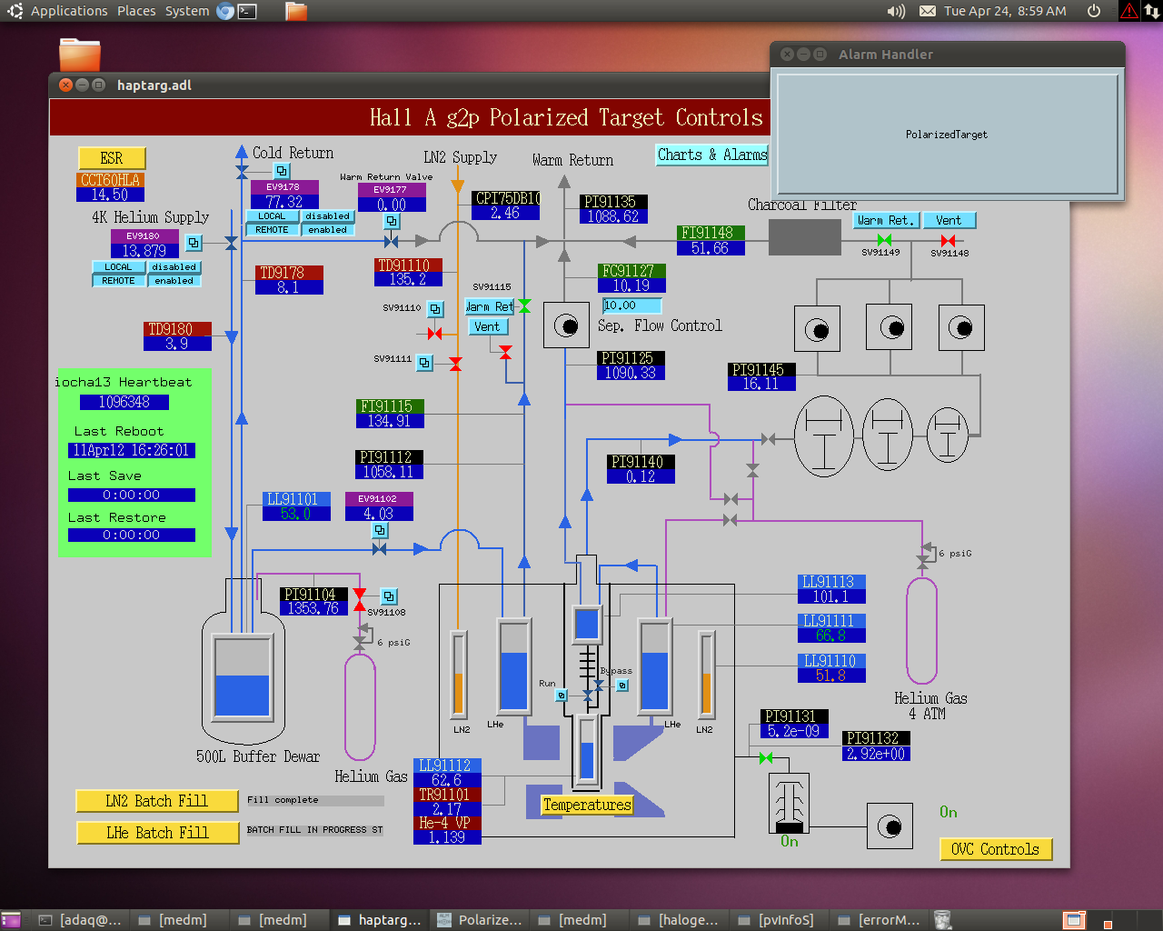The height and width of the screenshot is (931, 1163).
Task: Select enabled for EV9180 valve
Action: pyautogui.click(x=174, y=281)
